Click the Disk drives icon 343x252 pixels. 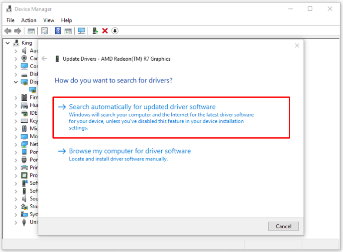pyautogui.click(x=24, y=75)
